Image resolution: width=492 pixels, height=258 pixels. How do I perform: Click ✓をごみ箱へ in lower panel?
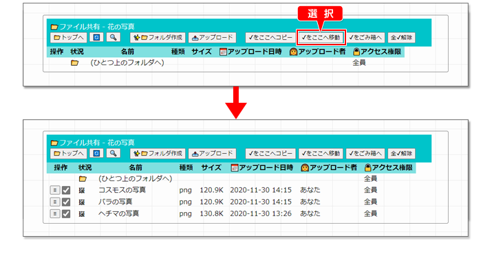tap(365, 154)
